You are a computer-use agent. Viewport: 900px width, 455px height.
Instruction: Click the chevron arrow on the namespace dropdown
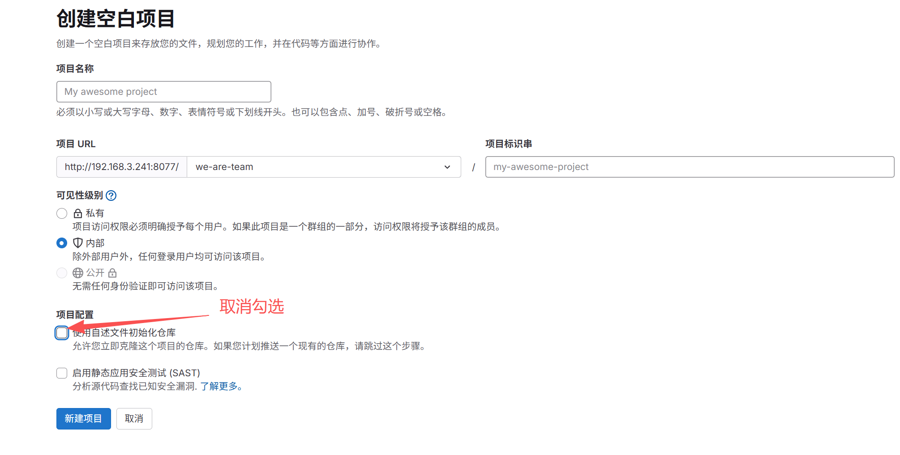[446, 167]
